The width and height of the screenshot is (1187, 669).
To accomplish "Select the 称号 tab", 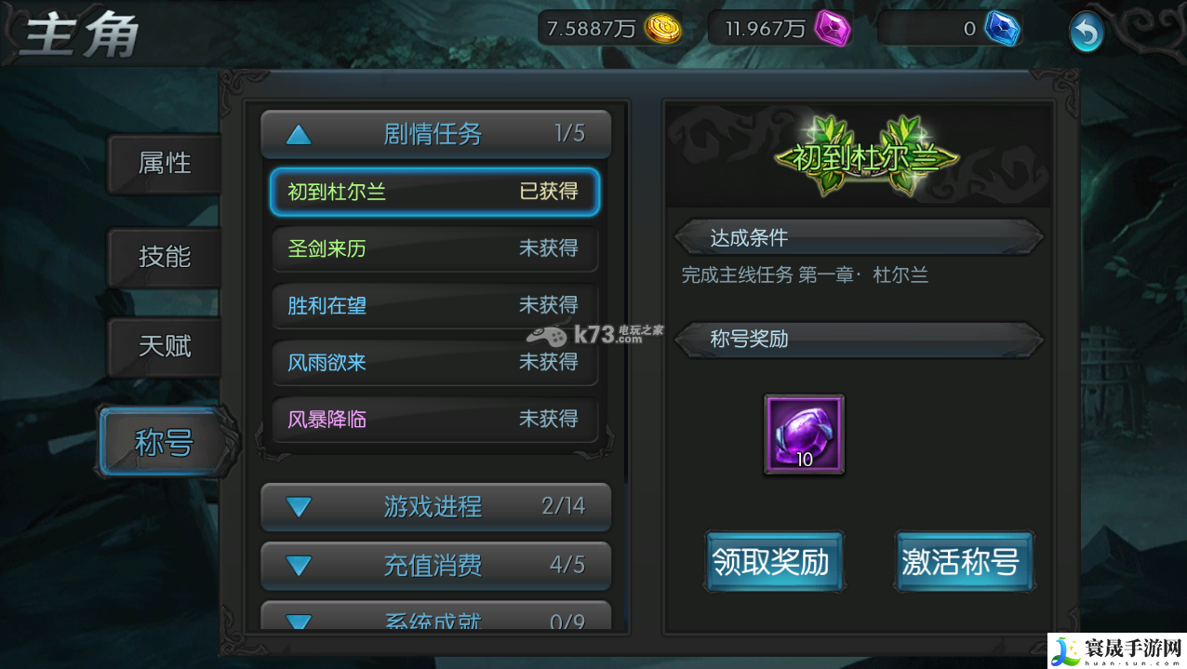I will click(166, 443).
